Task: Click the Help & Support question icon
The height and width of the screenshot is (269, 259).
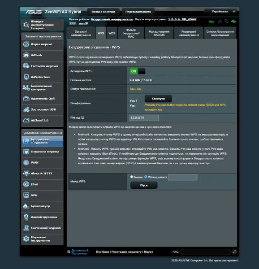Action: (x=69, y=252)
